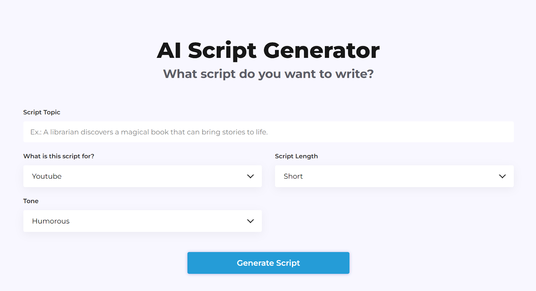Focus the librarian example placeholder text
This screenshot has height=291, width=536.
[x=149, y=132]
